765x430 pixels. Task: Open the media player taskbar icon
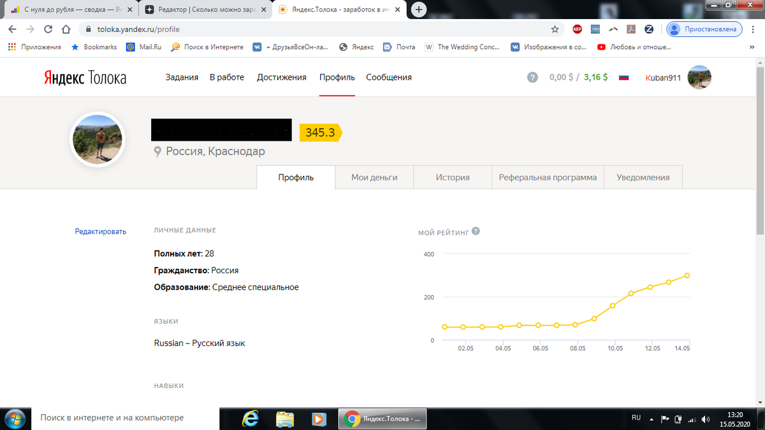[317, 419]
